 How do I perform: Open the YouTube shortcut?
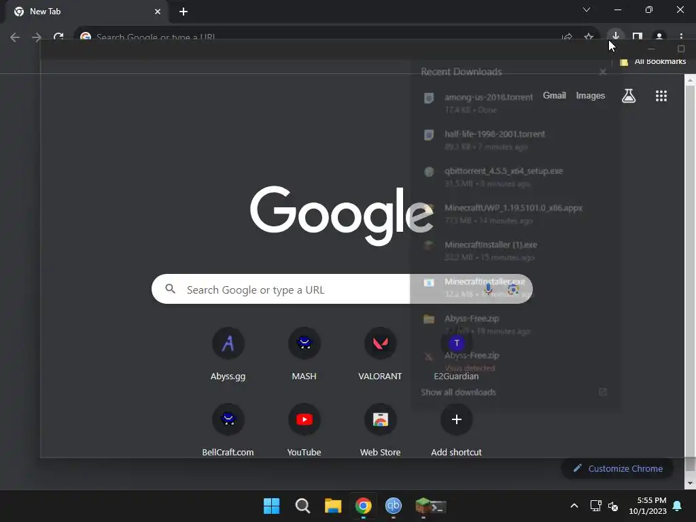click(x=304, y=430)
